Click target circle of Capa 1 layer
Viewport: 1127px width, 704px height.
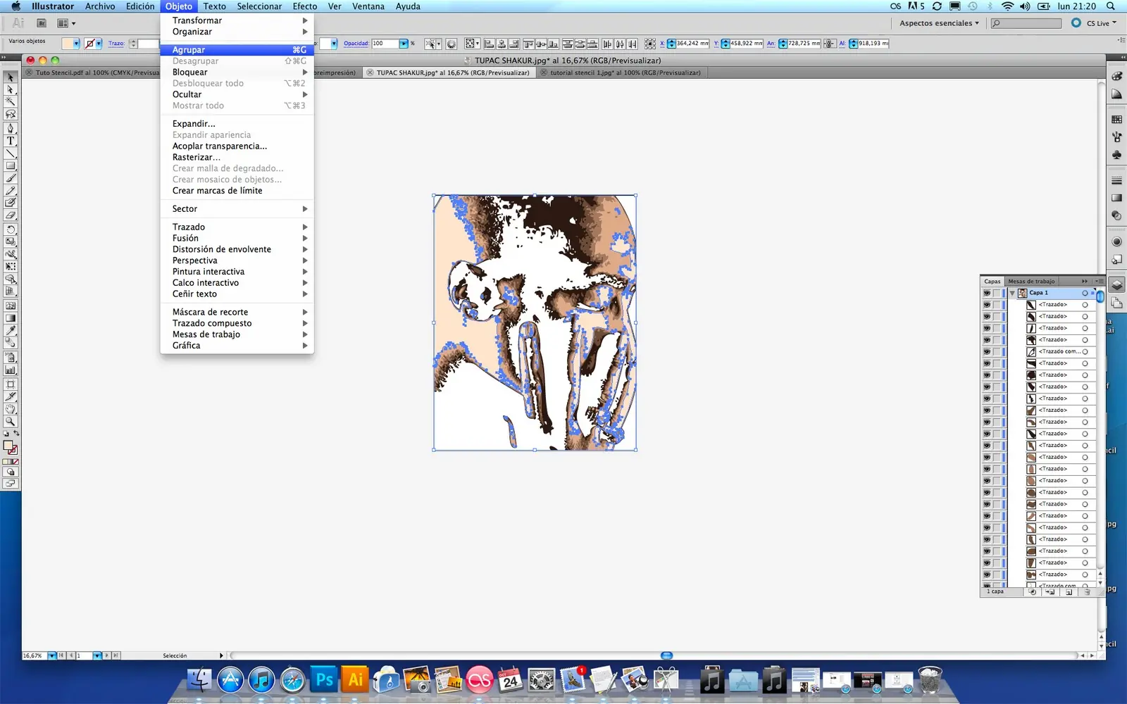point(1085,293)
